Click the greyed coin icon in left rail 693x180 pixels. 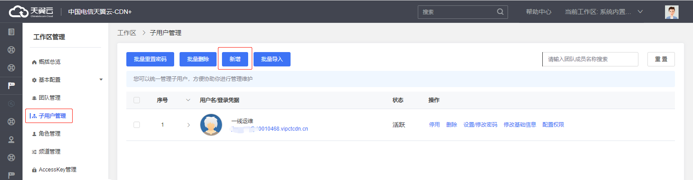pyautogui.click(x=11, y=104)
